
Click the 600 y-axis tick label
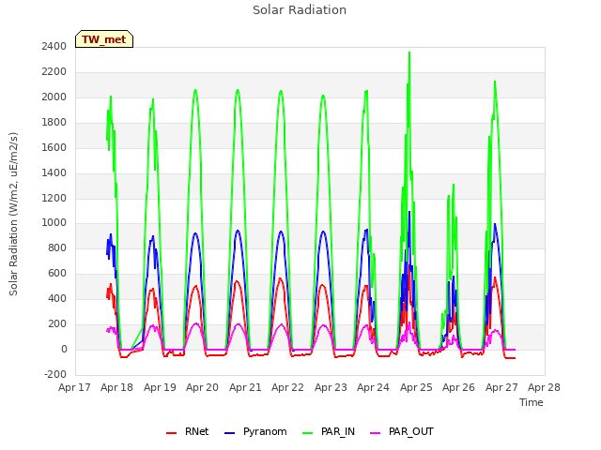pos(57,273)
